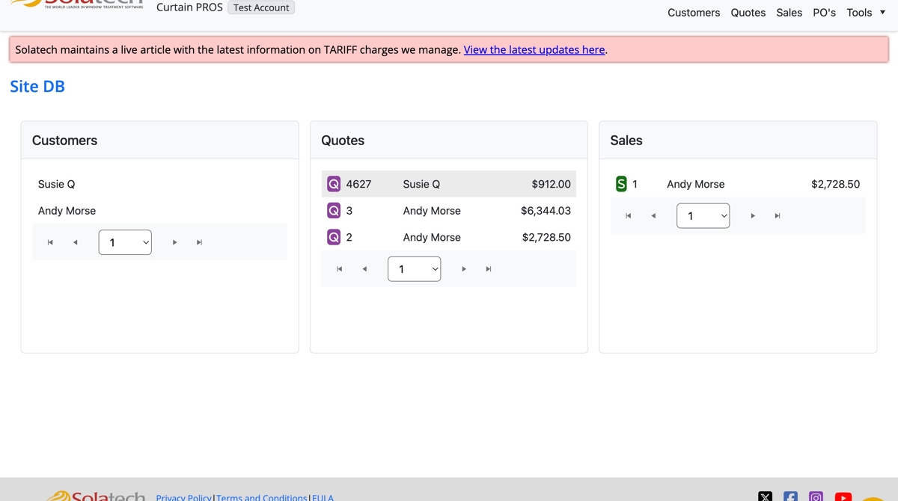Follow 'View the latest updates here' link
Viewport: 898px width, 501px height.
(x=534, y=50)
